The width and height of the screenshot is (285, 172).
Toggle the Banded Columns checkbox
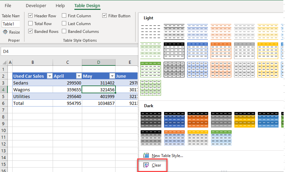[x=64, y=32]
